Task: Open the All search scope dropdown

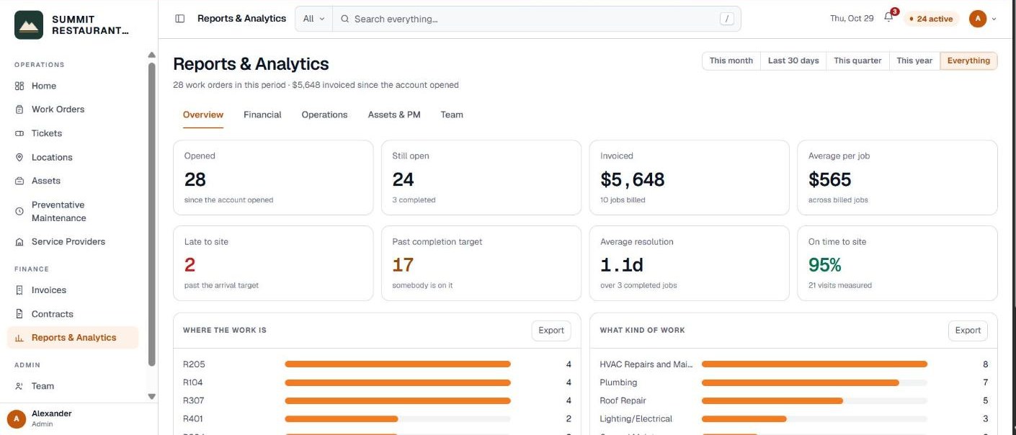Action: pyautogui.click(x=313, y=19)
